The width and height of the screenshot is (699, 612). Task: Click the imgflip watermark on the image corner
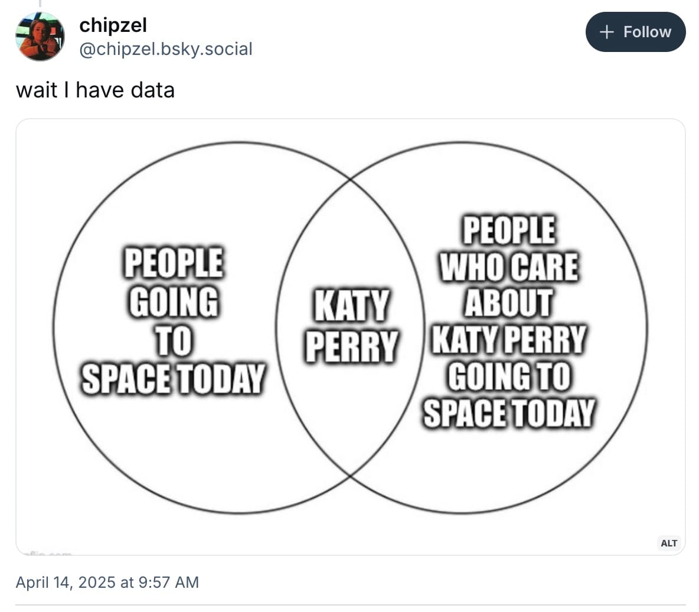pos(47,553)
